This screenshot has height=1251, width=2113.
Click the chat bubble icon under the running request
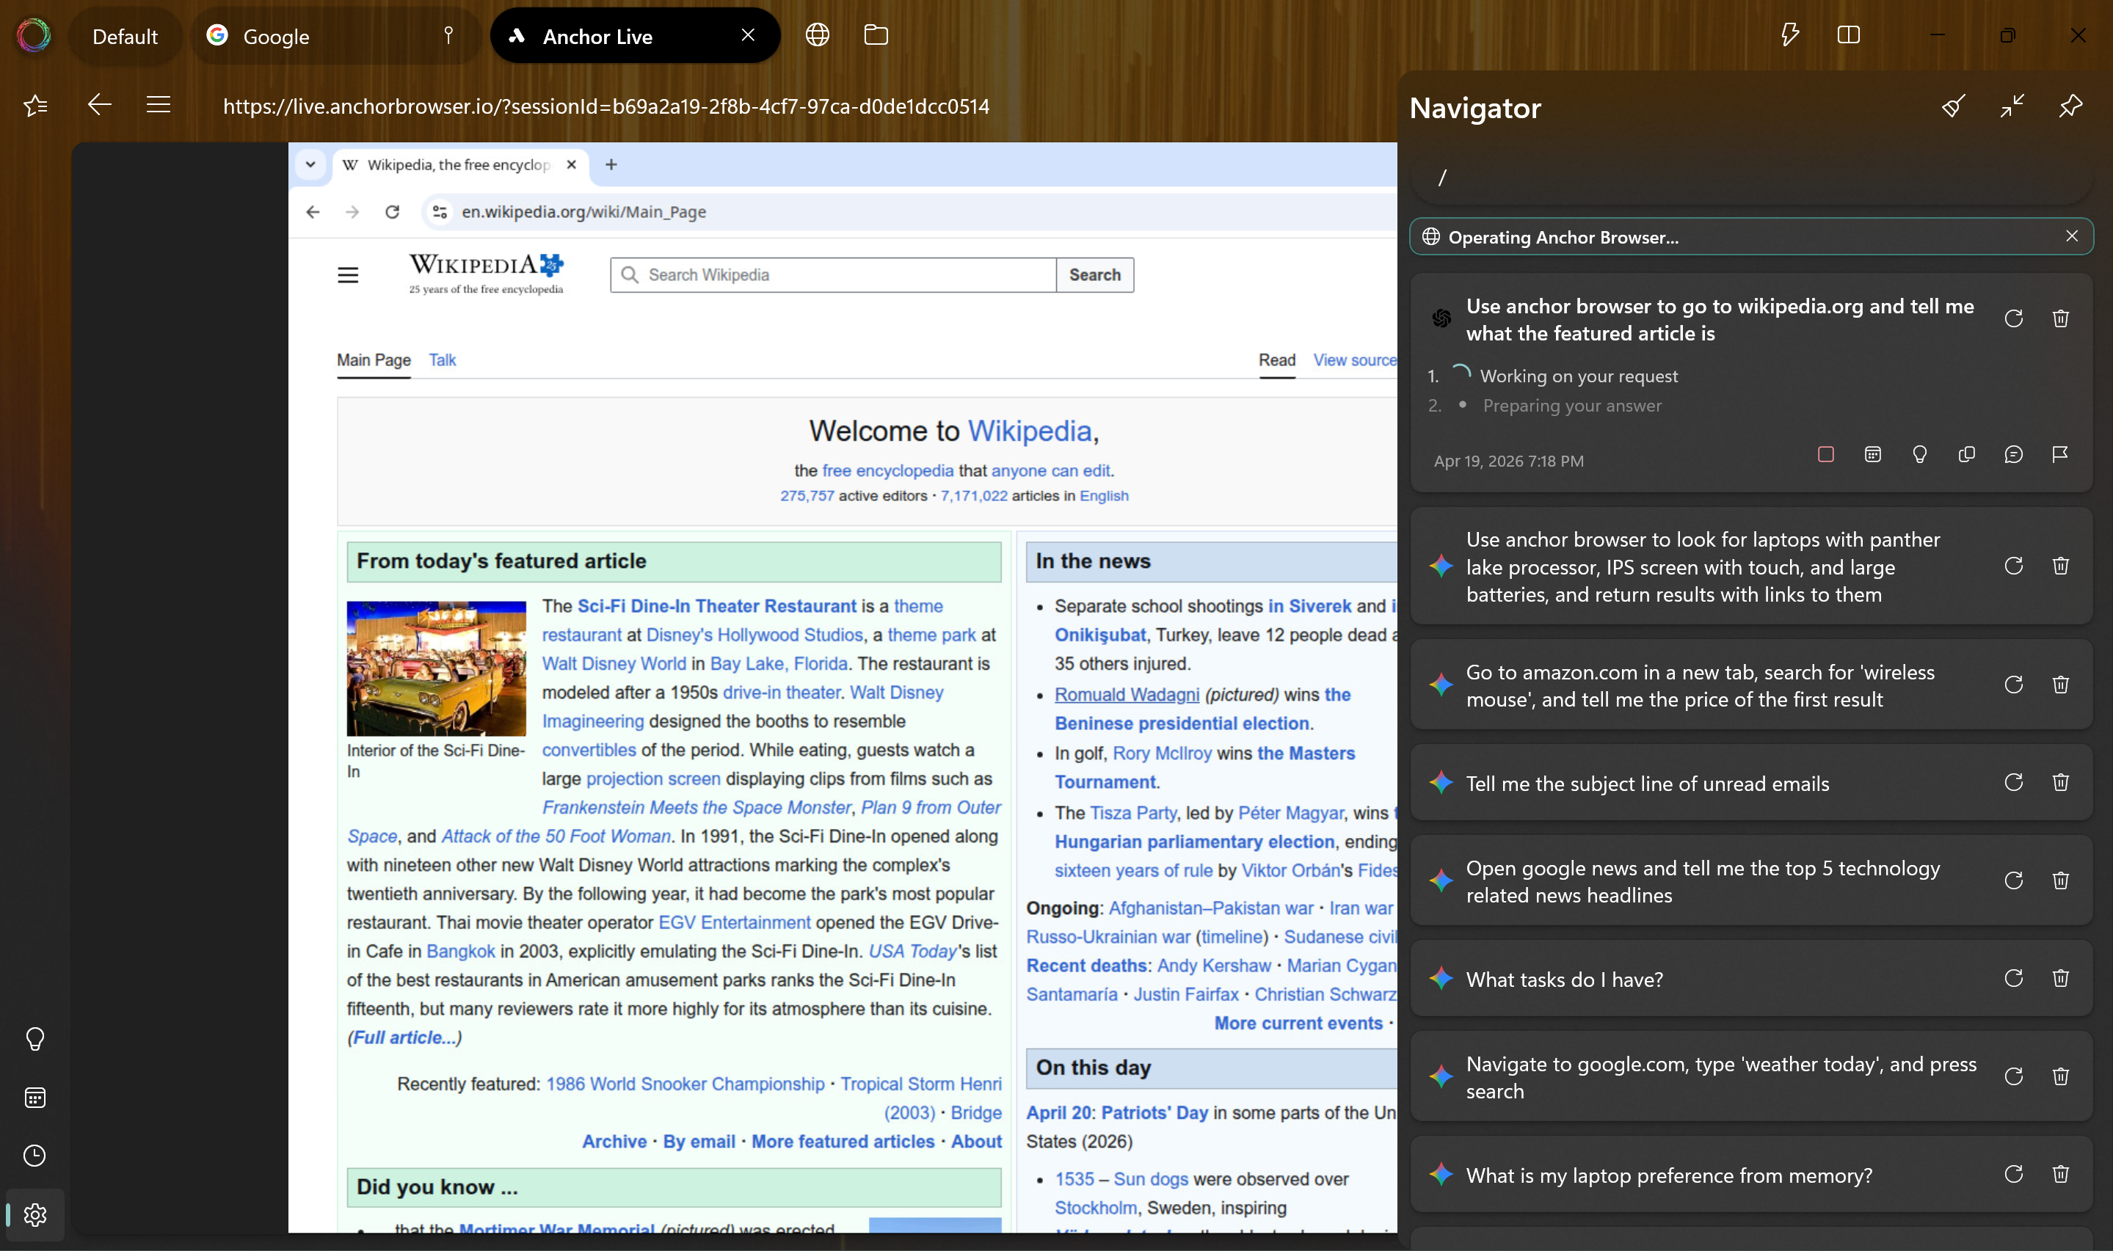click(2013, 454)
